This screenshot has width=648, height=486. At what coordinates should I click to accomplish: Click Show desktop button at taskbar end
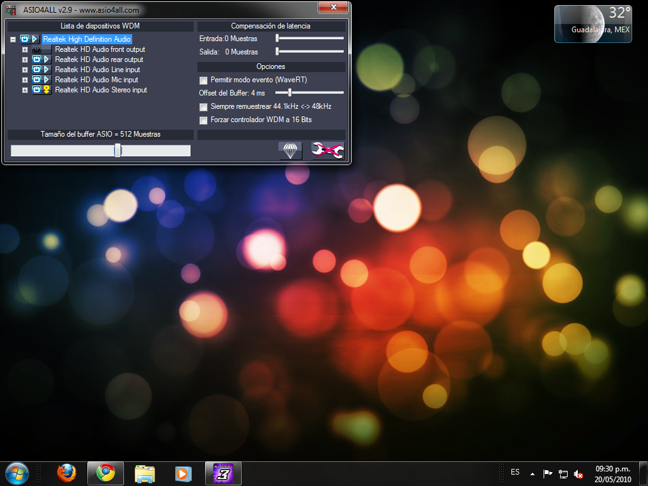click(644, 473)
